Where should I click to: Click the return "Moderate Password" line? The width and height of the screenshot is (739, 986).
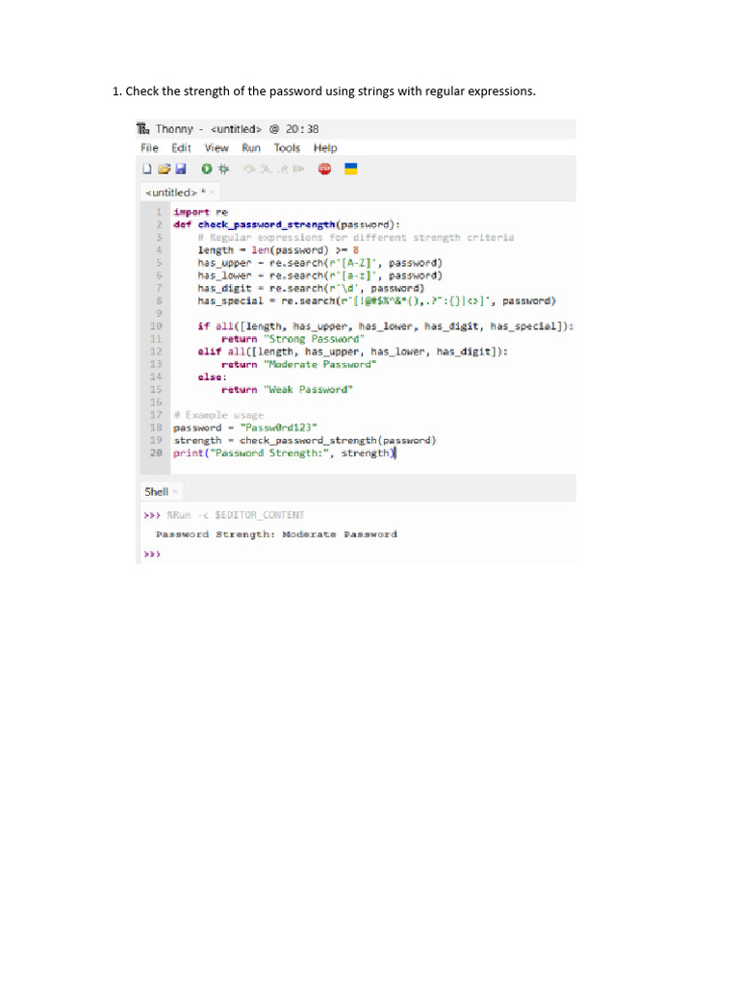pos(298,364)
